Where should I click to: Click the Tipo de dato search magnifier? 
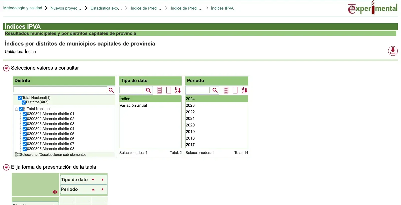149,90
